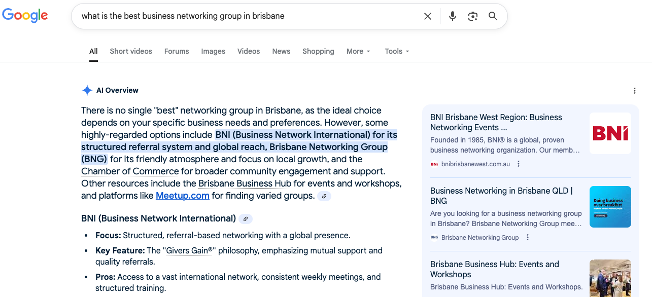Expand the Tools dropdown
This screenshot has width=652, height=297.
point(397,51)
